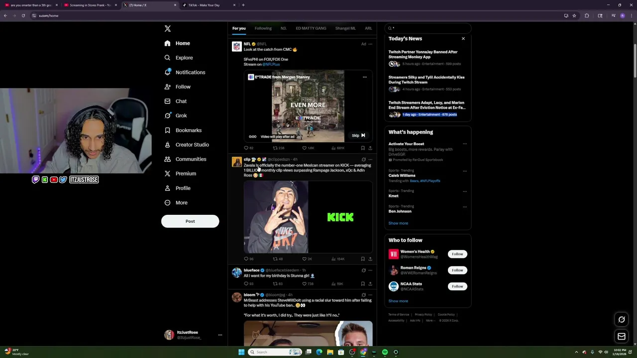Follow NCAA Stats

pos(457,286)
